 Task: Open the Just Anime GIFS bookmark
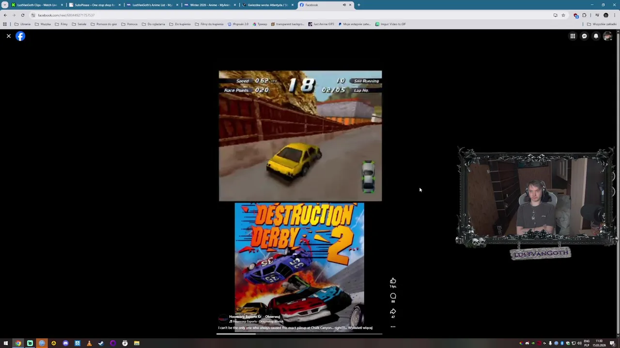click(321, 24)
